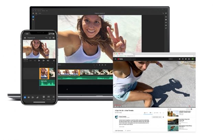
Task: Select orange-outlined selfie clip on laptop timeline
Action: pos(69,72)
